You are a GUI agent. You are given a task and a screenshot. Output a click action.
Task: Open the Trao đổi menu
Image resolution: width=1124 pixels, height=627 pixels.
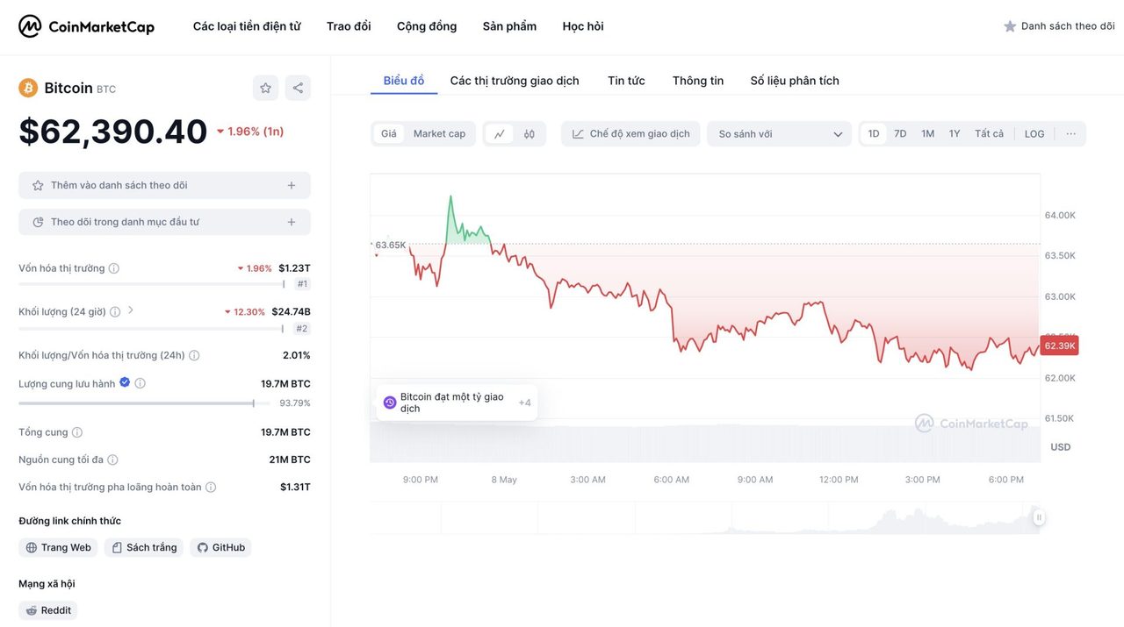349,26
